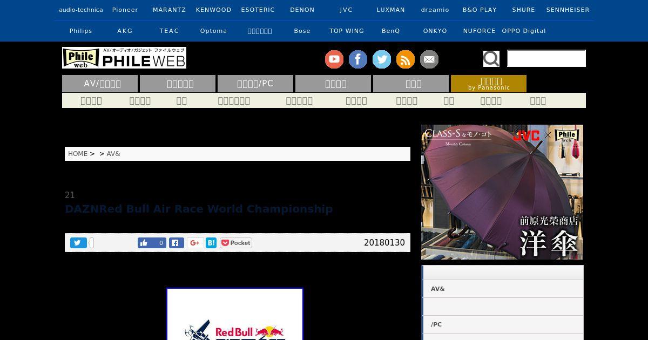
Task: Share the article via blue Twitter button
Action: click(78, 243)
